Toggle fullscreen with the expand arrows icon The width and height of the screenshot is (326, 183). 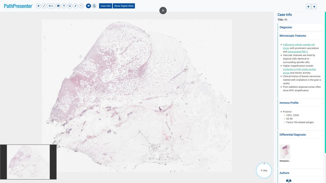tap(44, 6)
